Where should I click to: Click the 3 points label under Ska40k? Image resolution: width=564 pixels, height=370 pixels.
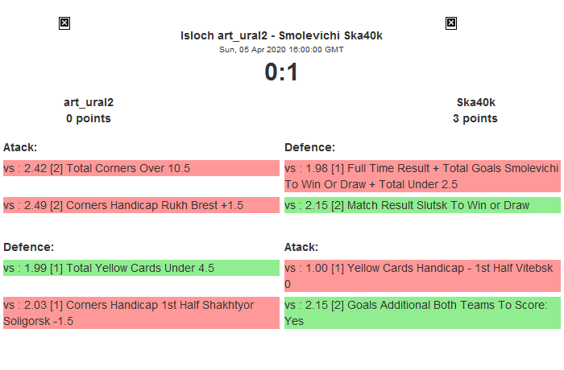click(475, 118)
